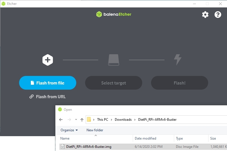Navigate to Downloads breadcrumb
227x151 pixels.
click(x=123, y=120)
